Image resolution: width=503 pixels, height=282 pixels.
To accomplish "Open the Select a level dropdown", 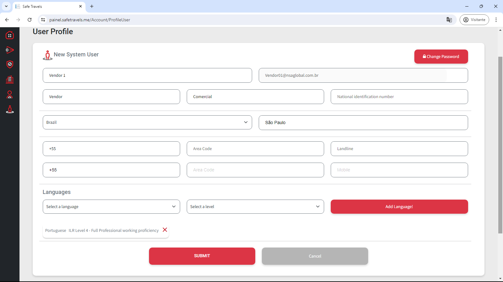I will [255, 207].
